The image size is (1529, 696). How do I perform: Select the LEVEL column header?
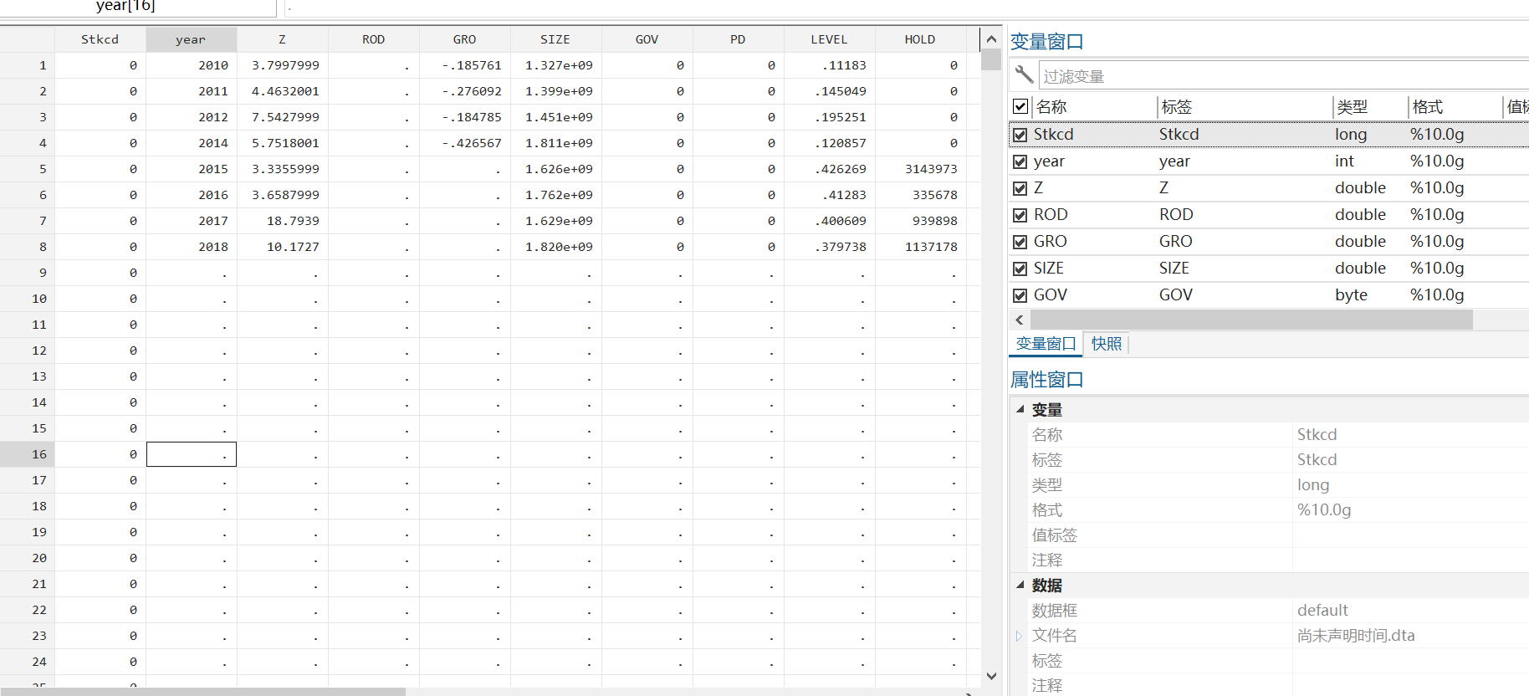point(830,39)
